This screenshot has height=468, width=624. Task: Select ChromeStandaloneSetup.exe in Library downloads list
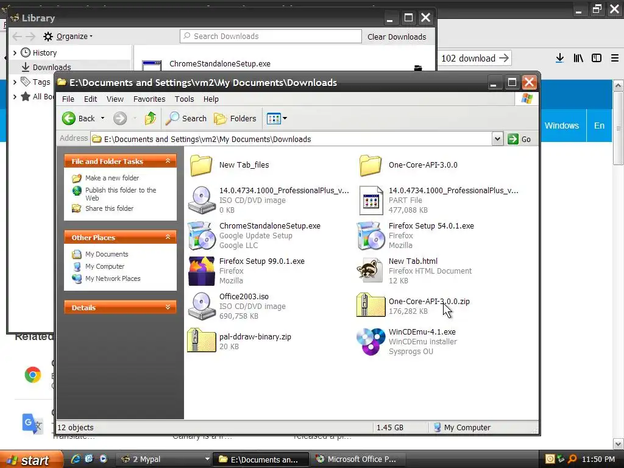click(219, 63)
